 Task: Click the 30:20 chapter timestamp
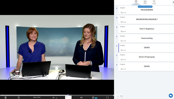coord(123,60)
